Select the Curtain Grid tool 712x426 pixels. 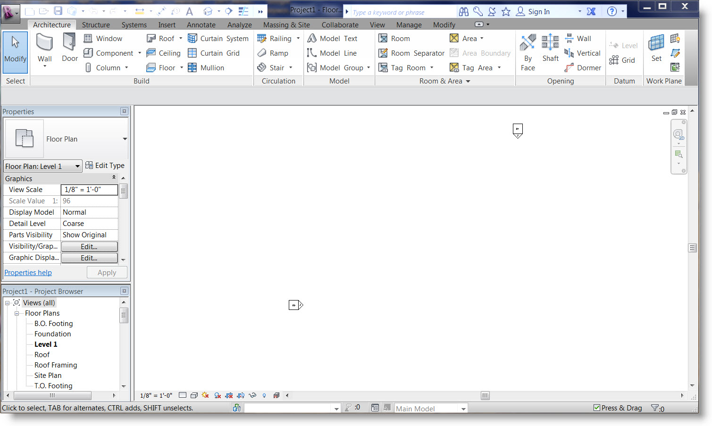pyautogui.click(x=214, y=53)
